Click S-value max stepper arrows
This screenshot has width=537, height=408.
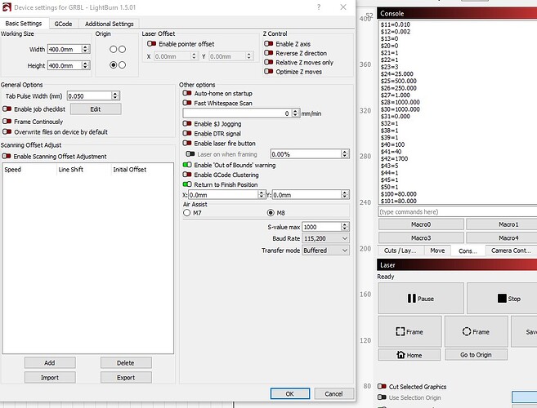[x=345, y=226]
